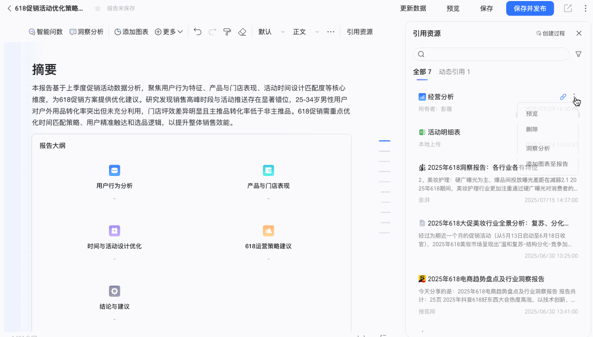Image resolution: width=593 pixels, height=337 pixels.
Task: Click the 搜狐 icon of 电商趋势盘点
Action: click(x=422, y=279)
